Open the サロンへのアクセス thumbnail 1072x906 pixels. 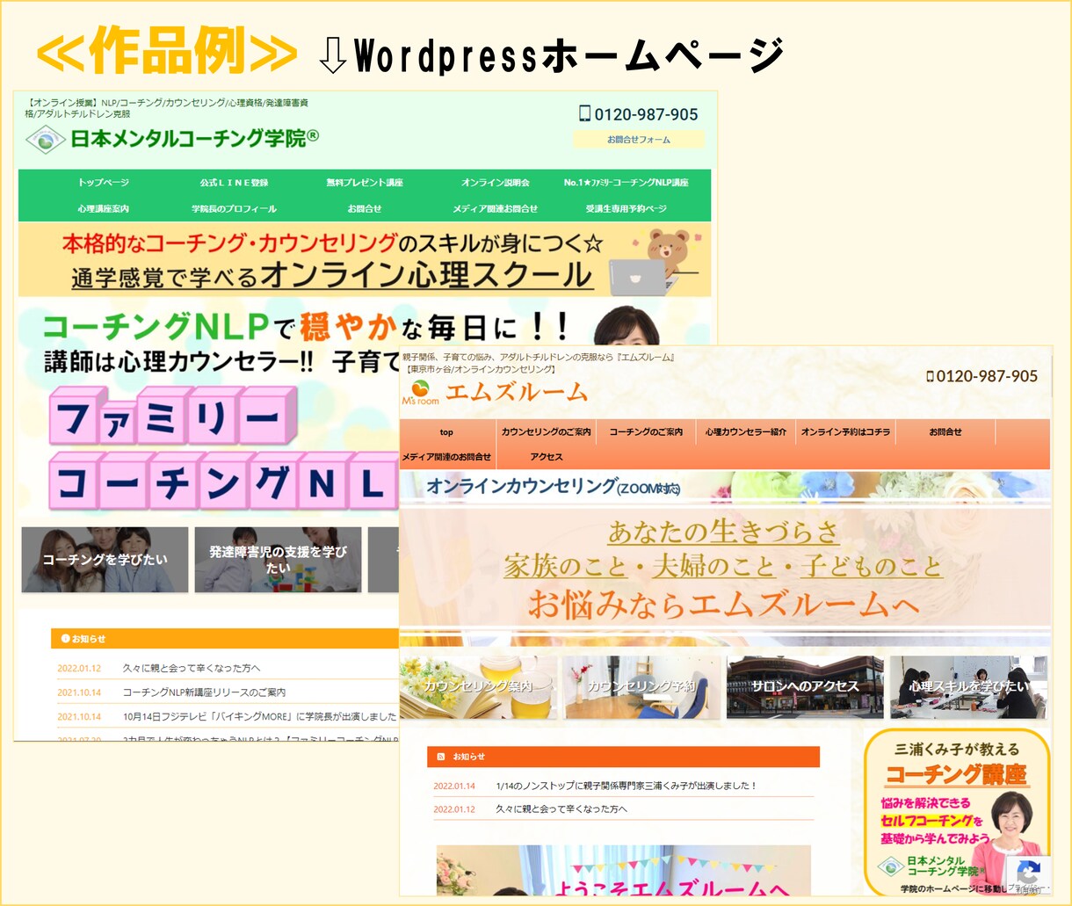point(805,687)
